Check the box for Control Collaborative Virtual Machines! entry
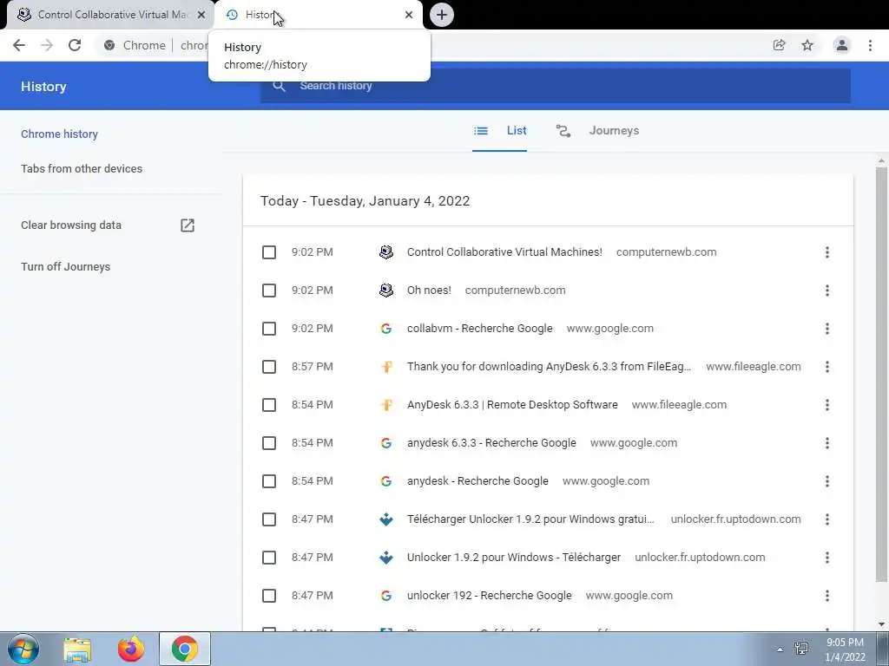 (269, 252)
